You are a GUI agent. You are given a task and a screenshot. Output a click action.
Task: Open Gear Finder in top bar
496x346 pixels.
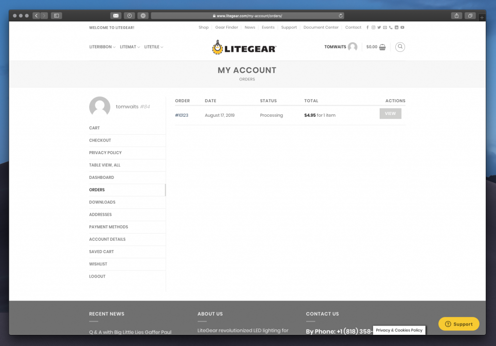pos(227,28)
